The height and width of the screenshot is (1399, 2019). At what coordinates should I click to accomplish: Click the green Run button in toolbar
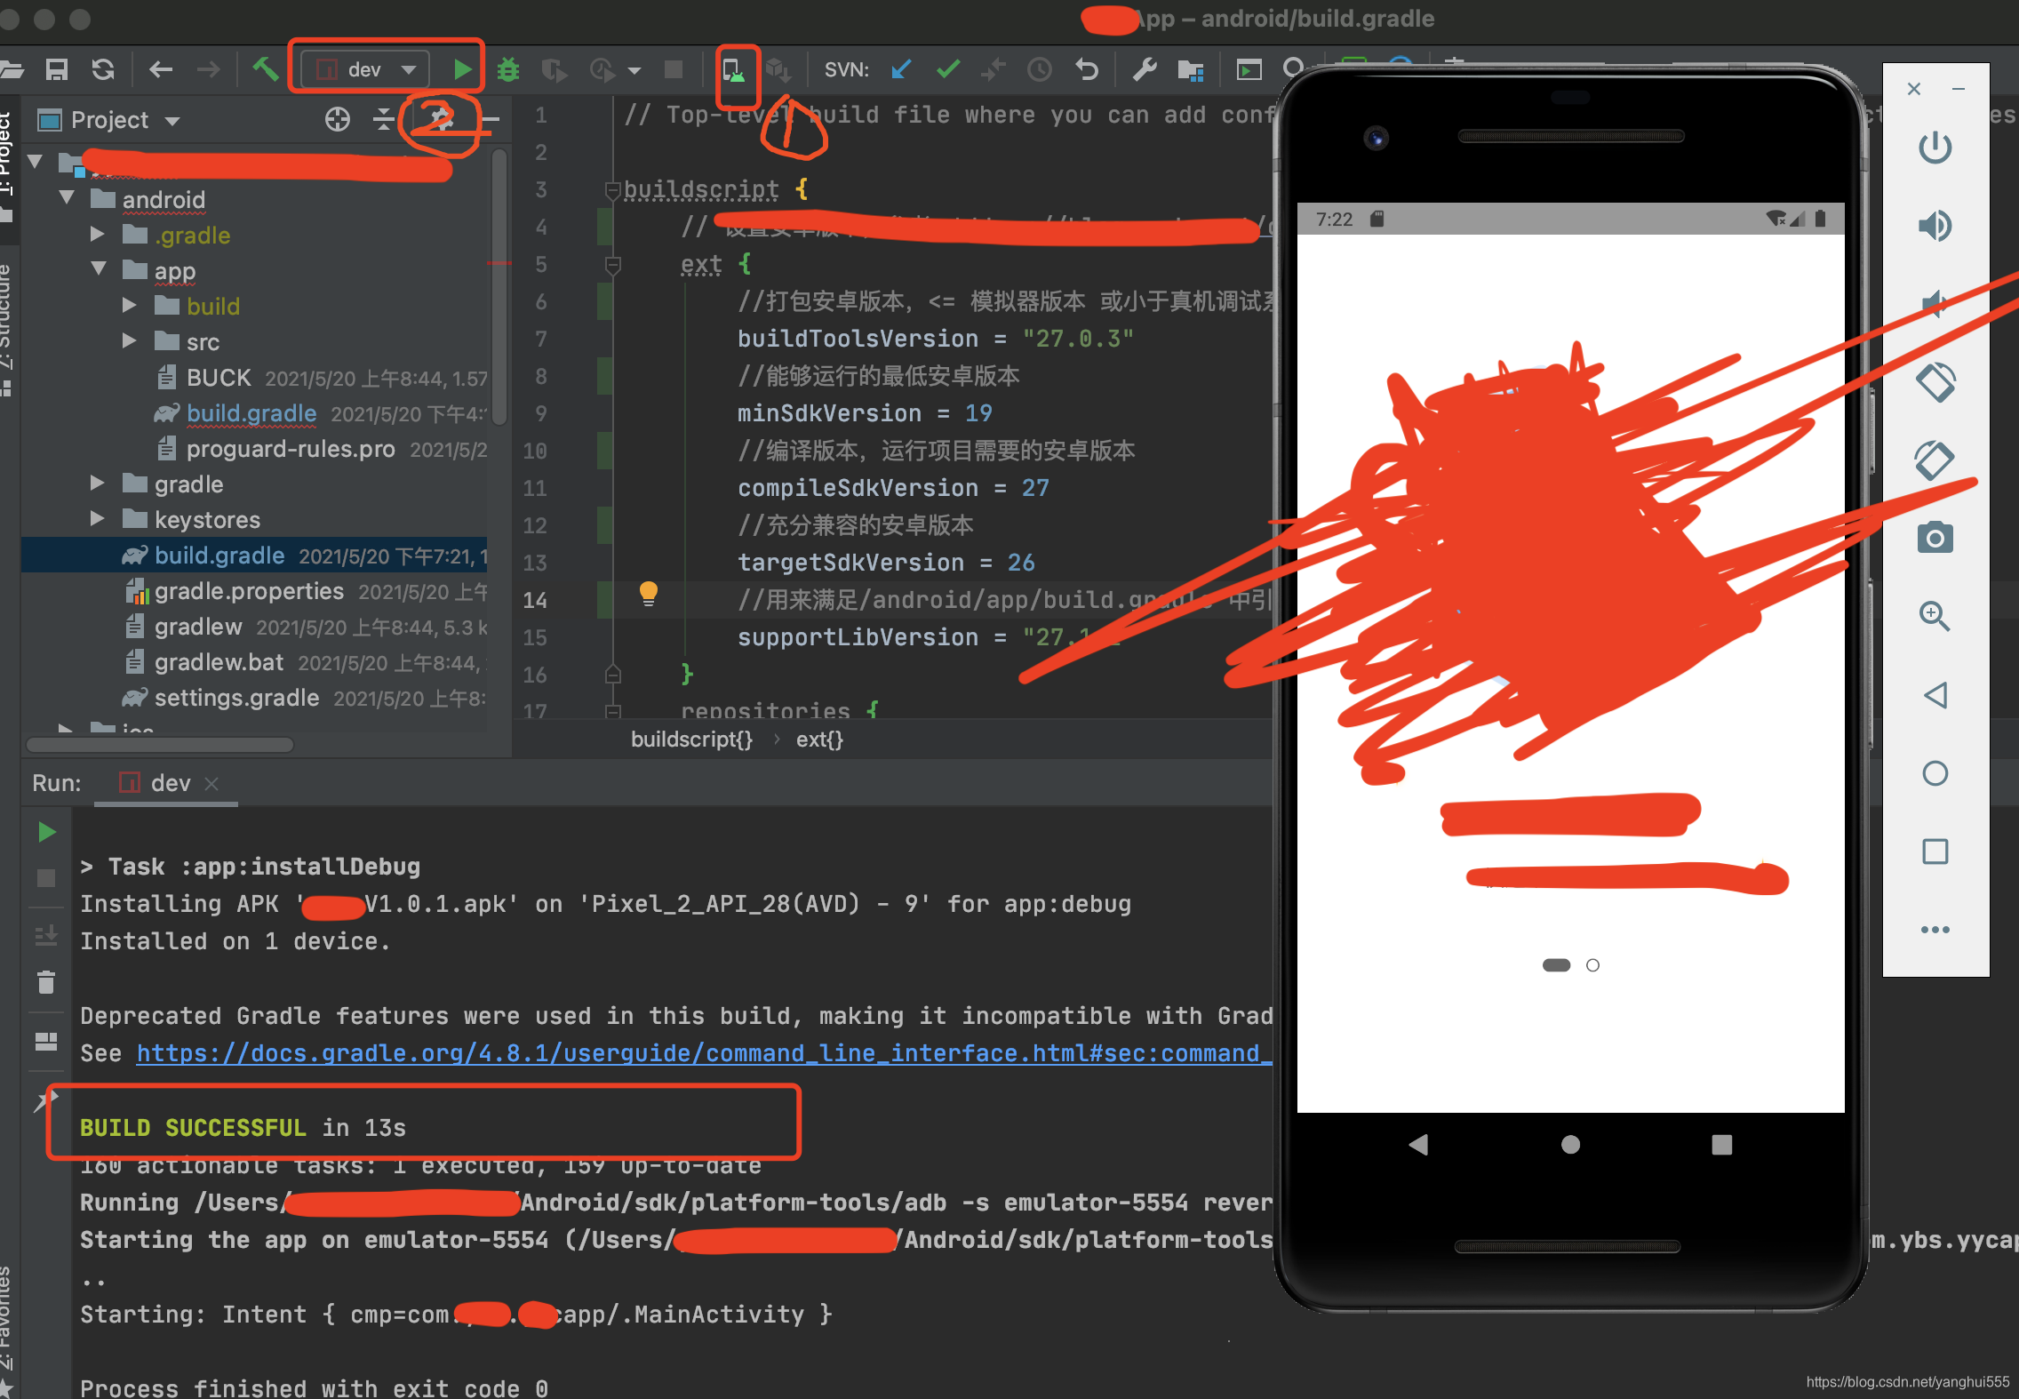pos(461,69)
